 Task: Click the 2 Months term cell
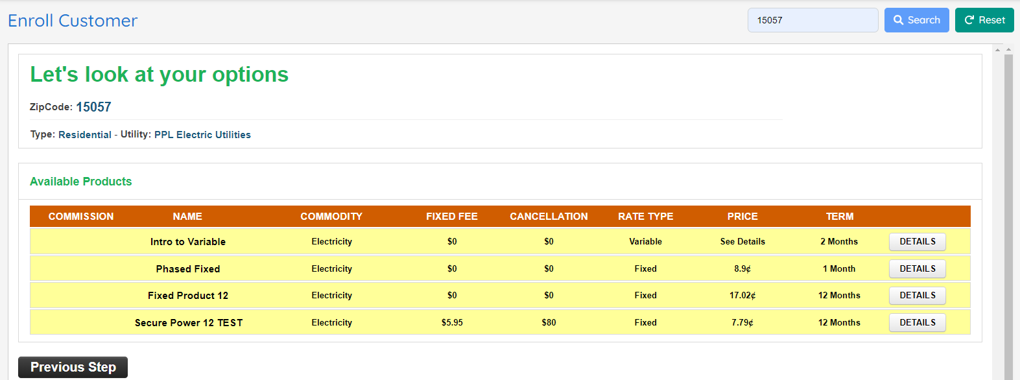pyautogui.click(x=839, y=242)
